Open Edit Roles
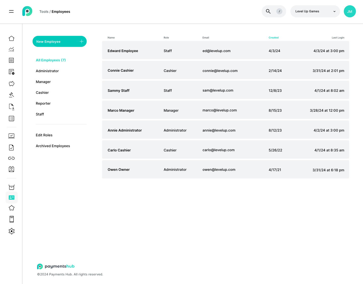The height and width of the screenshot is (284, 363). click(44, 135)
